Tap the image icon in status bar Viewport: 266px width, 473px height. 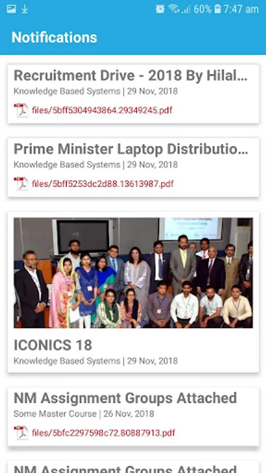11,9
